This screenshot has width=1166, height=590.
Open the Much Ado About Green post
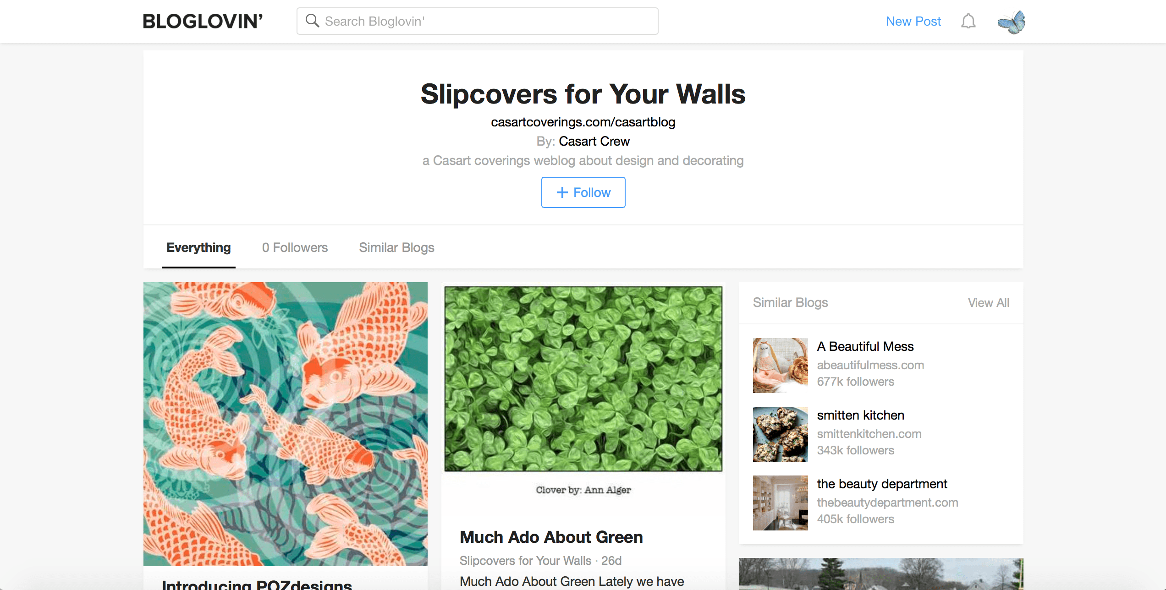[551, 536]
